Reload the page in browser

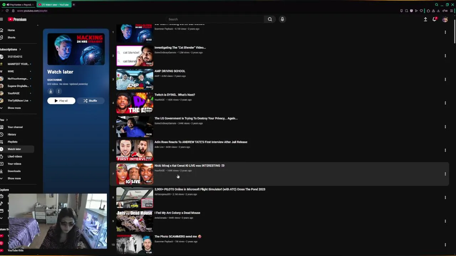7,11
